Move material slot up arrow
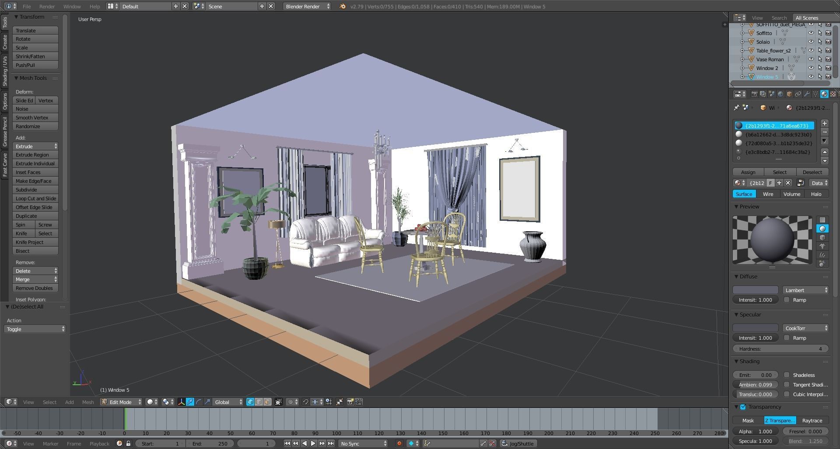Viewport: 840px width, 449px height. (x=825, y=152)
